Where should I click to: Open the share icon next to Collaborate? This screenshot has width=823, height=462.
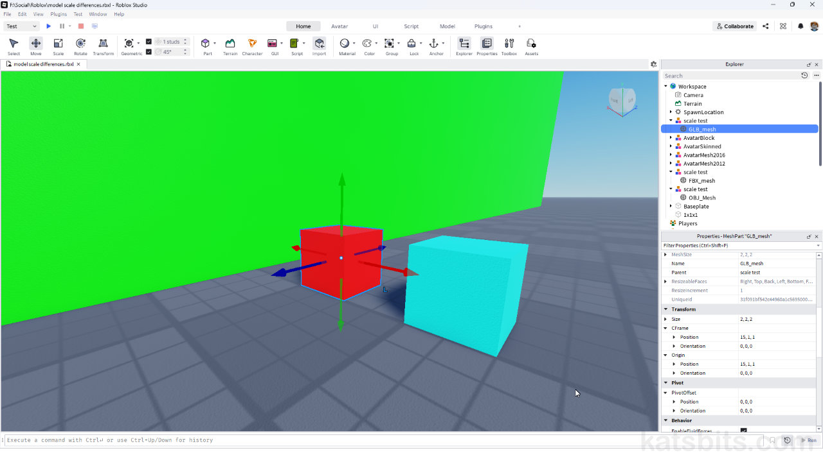point(765,26)
